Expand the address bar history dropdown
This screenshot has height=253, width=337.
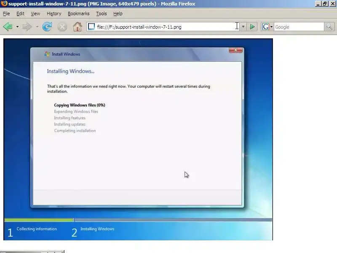pos(243,27)
